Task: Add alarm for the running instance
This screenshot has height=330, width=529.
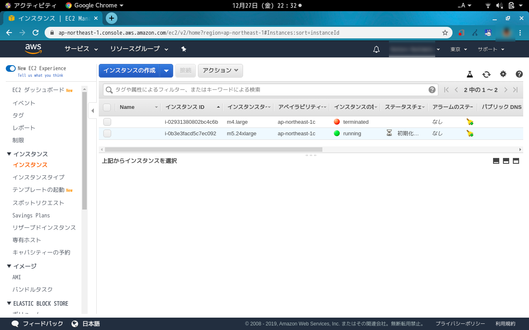Action: pyautogui.click(x=470, y=133)
